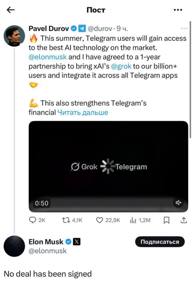Viewport: 192px width, 286px height.
Task: Click the 0:50 video duration label
Action: (42, 203)
